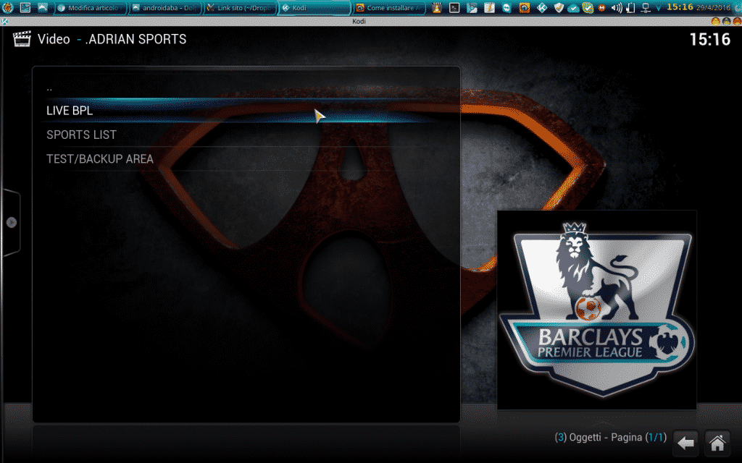The image size is (742, 463).
Task: Click the Barclays Premier League thumbnail
Action: click(597, 310)
